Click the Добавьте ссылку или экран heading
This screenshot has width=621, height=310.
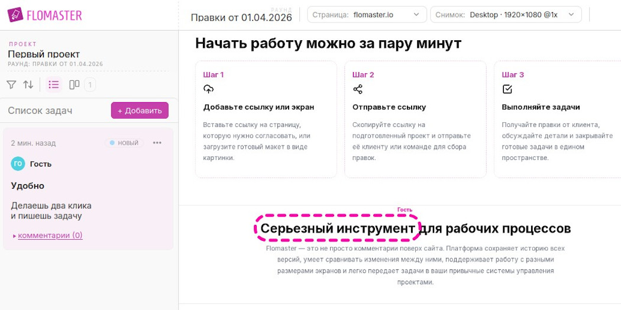click(x=258, y=107)
